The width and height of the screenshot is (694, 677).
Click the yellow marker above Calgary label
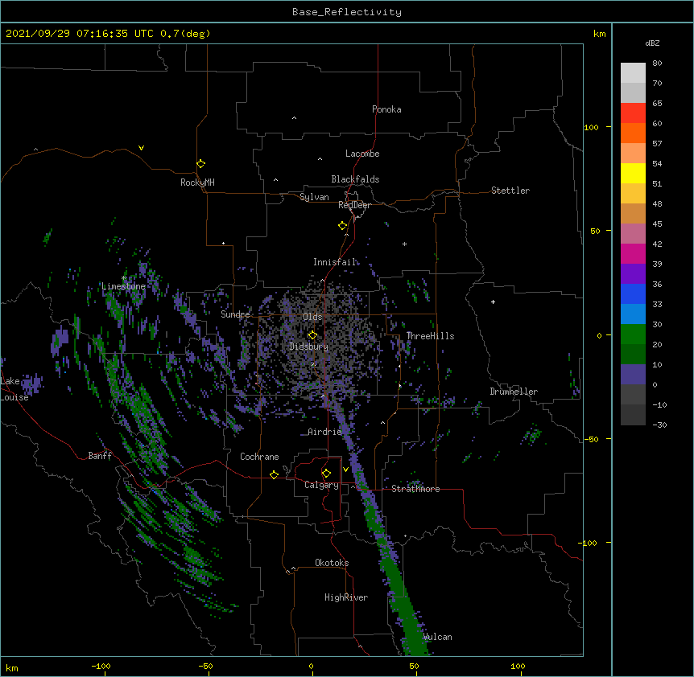[x=326, y=474]
